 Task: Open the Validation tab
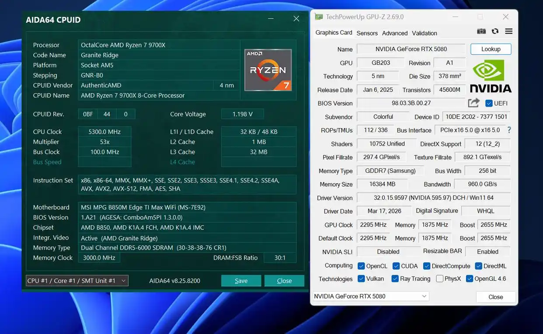point(424,33)
